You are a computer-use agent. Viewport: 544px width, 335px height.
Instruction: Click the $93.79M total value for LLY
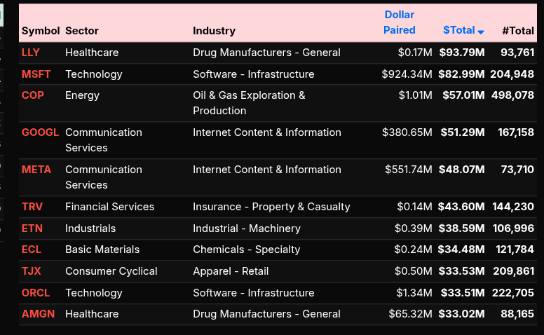pyautogui.click(x=461, y=53)
